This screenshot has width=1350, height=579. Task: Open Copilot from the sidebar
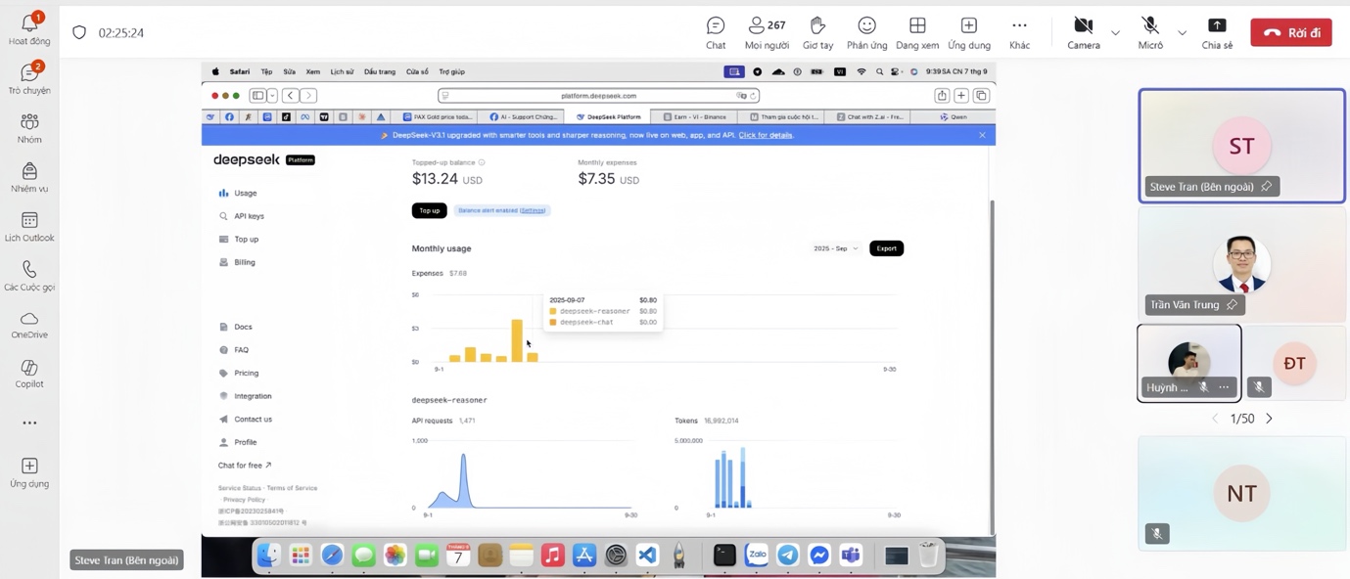29,374
